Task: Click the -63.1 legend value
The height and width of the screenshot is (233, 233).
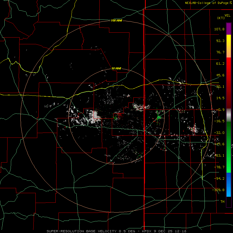Action: [x=219, y=156]
